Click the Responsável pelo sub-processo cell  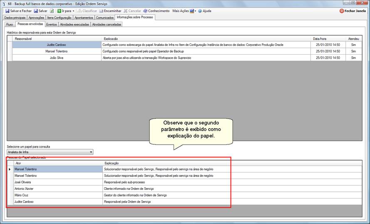[x=232, y=182]
